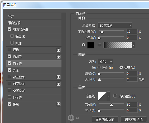The image size is (149, 123).
Task: Click the 大小 value field showing 2
Action: click(x=132, y=79)
